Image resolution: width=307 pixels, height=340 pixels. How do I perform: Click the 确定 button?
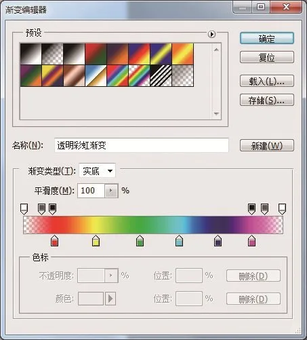pos(267,38)
